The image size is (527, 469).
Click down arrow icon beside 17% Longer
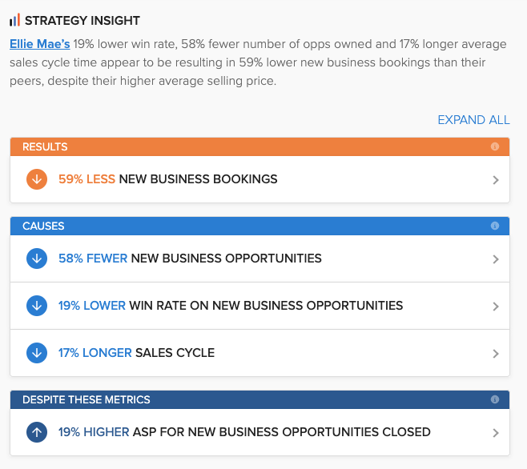(37, 353)
